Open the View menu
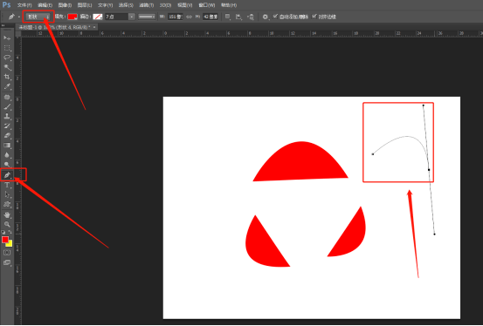Image resolution: width=483 pixels, height=326 pixels. tap(185, 5)
